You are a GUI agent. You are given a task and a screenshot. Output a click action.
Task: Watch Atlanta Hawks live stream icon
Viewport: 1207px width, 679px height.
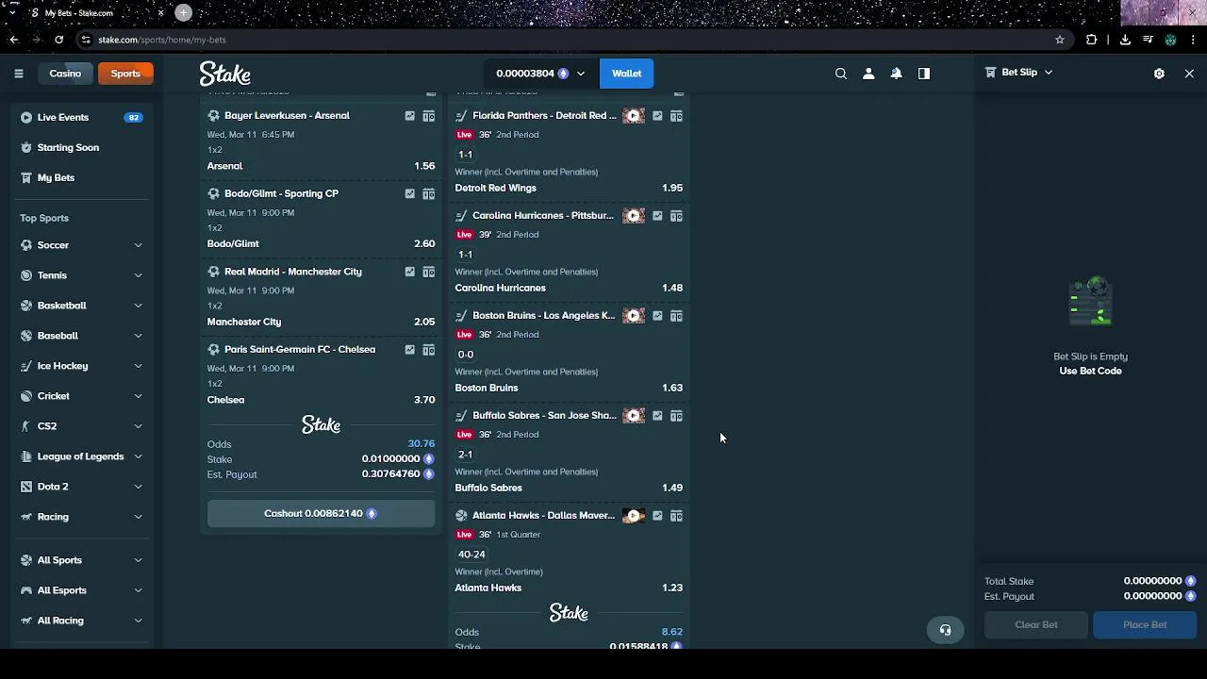tap(634, 516)
